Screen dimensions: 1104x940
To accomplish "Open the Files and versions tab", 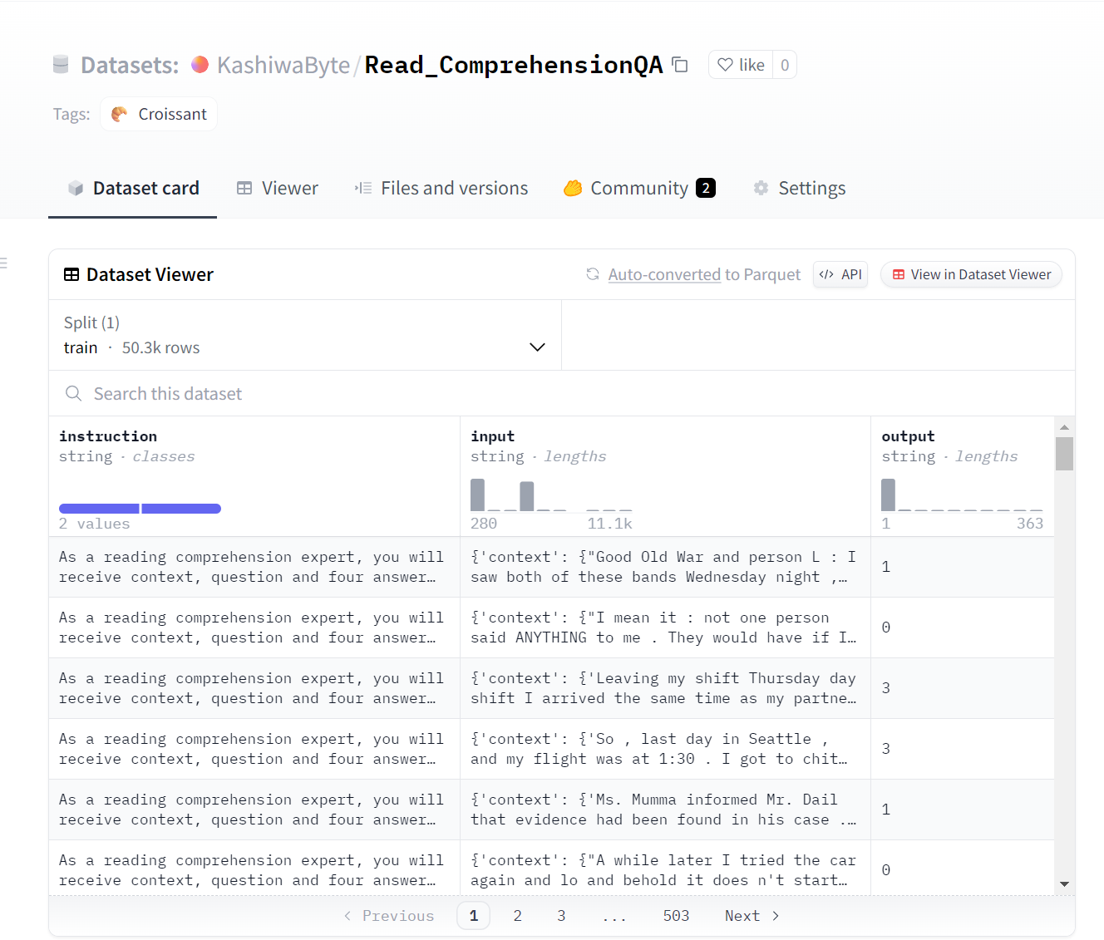I will point(441,189).
